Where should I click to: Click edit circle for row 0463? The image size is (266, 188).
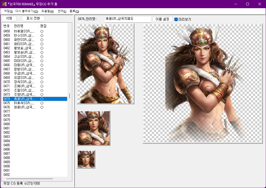(x=42, y=52)
